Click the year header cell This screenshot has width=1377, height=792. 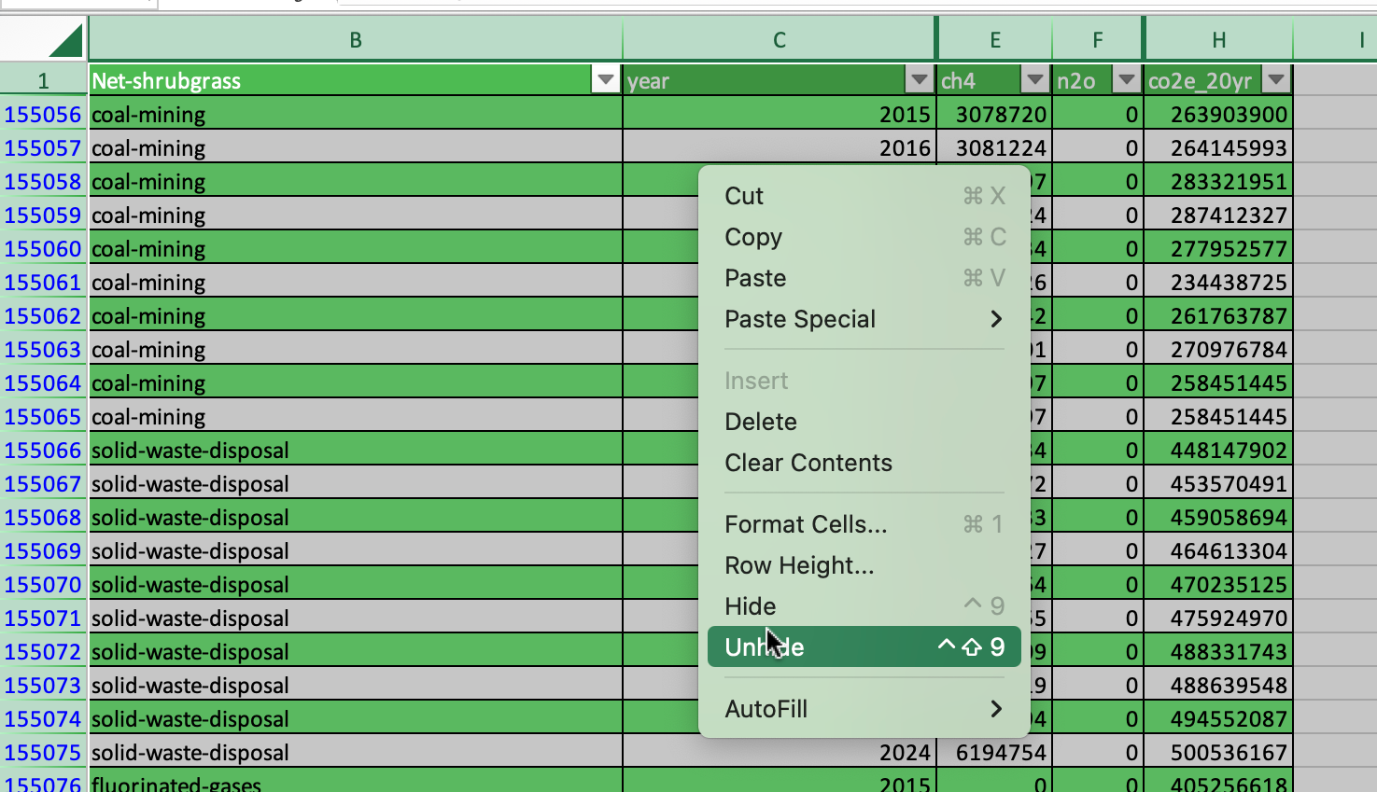780,80
